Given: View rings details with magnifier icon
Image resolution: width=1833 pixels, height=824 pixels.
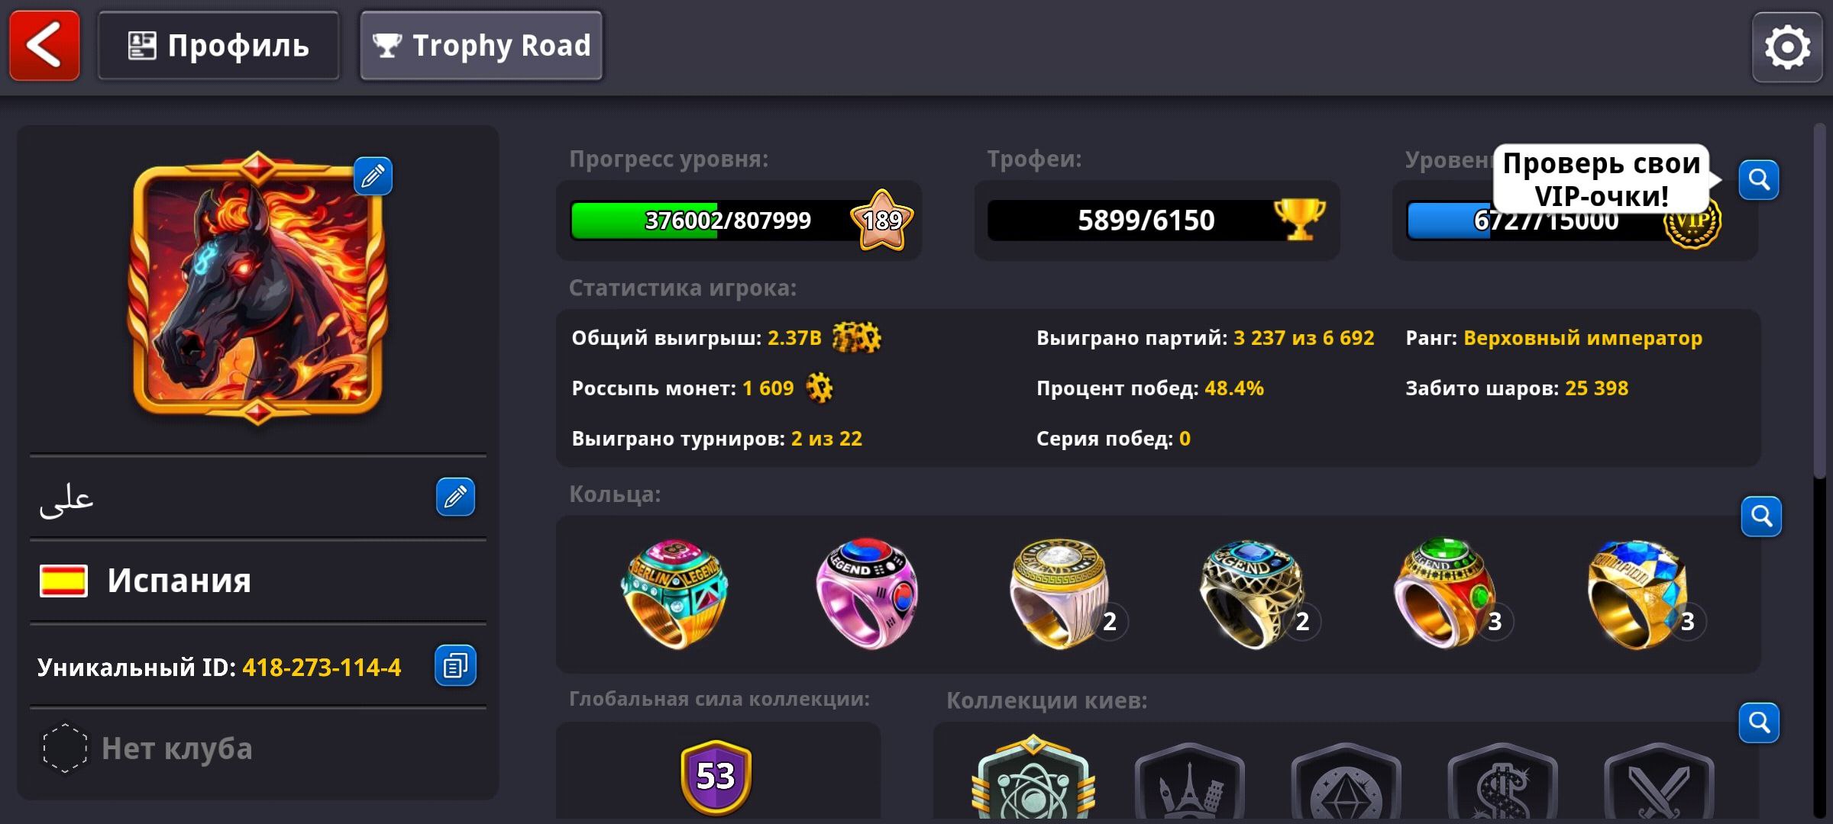Looking at the screenshot, I should [1761, 517].
